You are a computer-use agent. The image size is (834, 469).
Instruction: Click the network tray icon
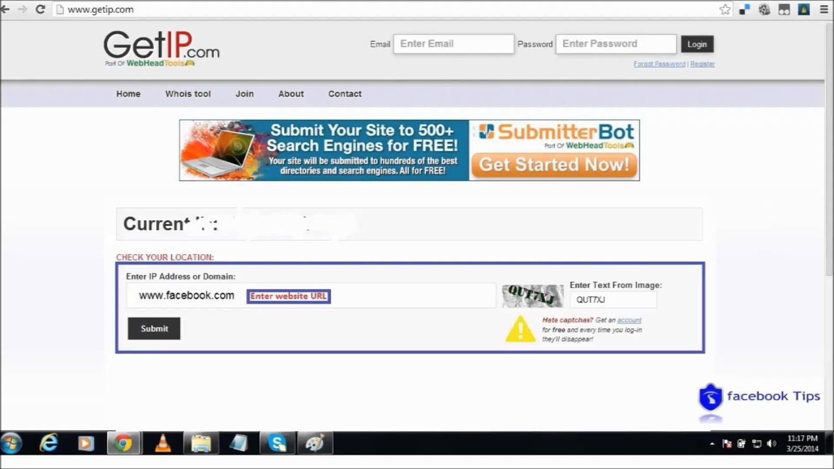(x=756, y=444)
